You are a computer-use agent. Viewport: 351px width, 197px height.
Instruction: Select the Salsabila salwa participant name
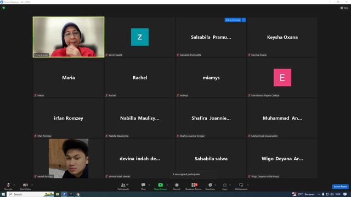(211, 159)
